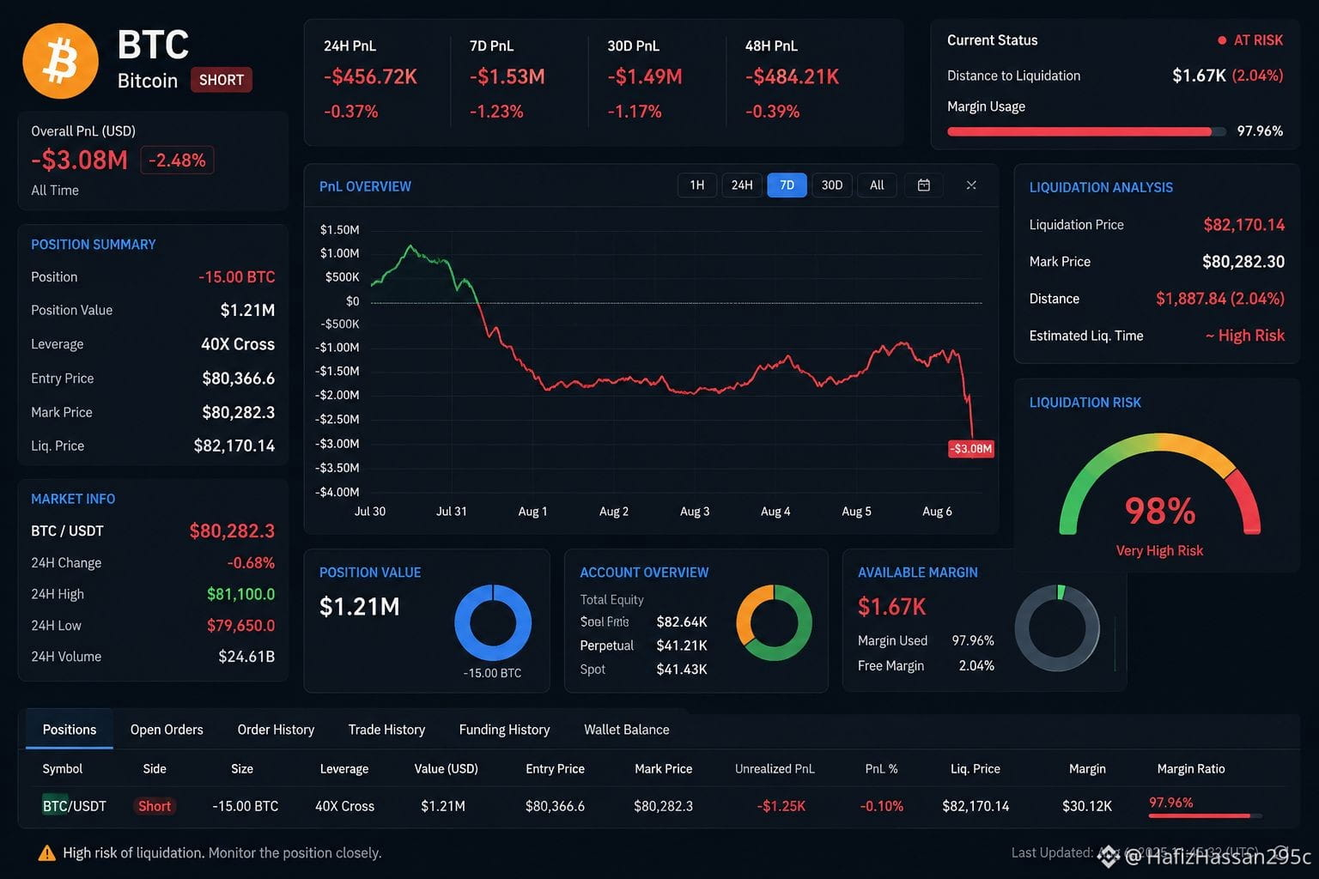Image resolution: width=1319 pixels, height=879 pixels.
Task: Click the 24H Change value -0.68%
Action: click(x=251, y=563)
